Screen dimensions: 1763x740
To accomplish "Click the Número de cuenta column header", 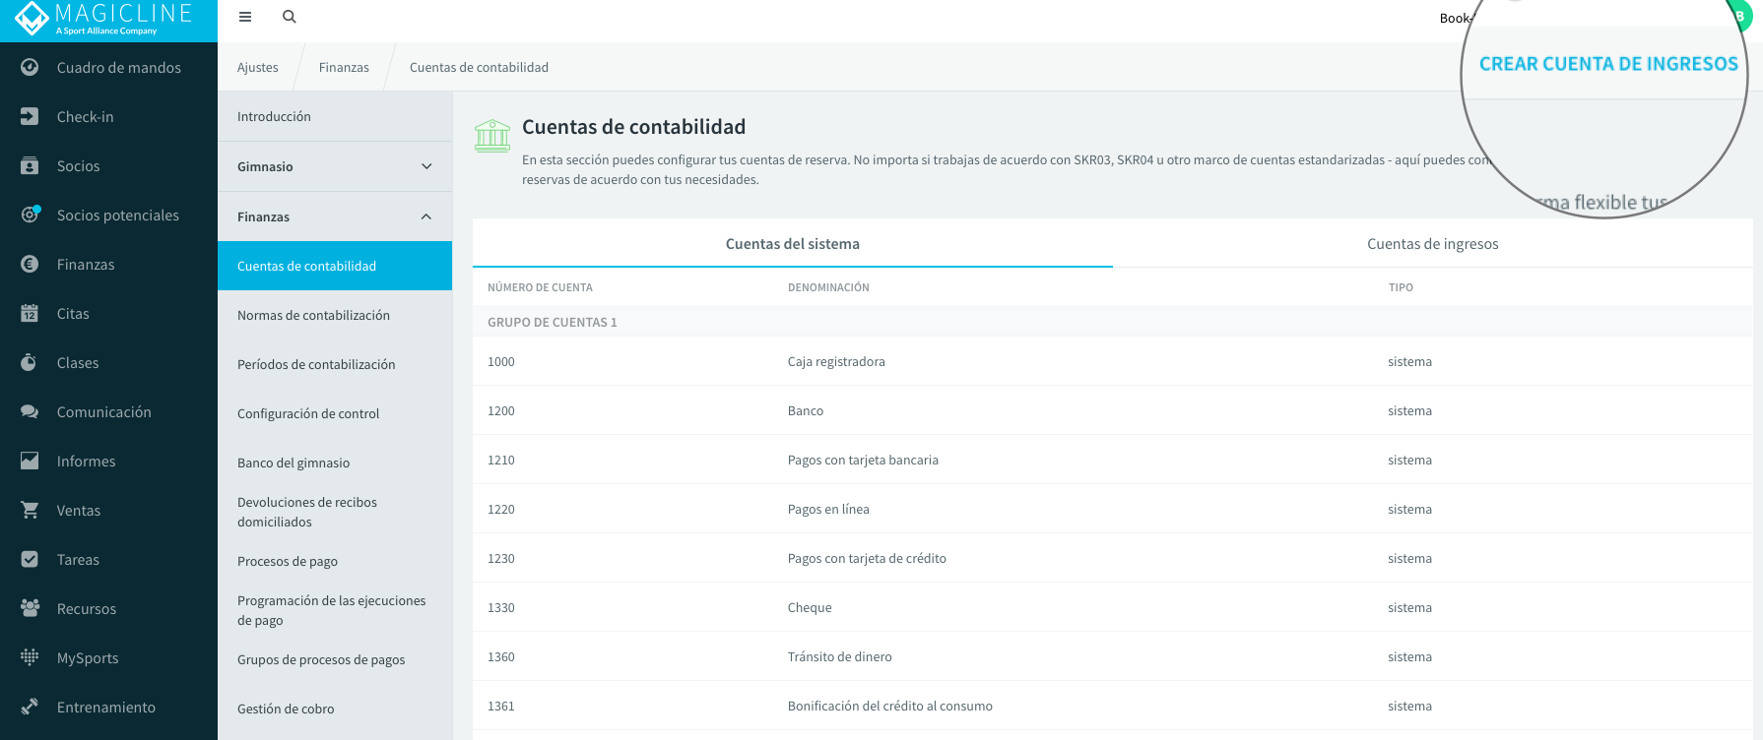I will (x=540, y=287).
